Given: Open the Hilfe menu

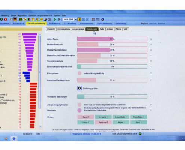Looking at the screenshot, I should pos(64,15).
